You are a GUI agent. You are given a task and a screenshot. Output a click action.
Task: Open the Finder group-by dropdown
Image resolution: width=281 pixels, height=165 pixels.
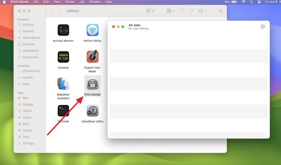tap(171, 11)
